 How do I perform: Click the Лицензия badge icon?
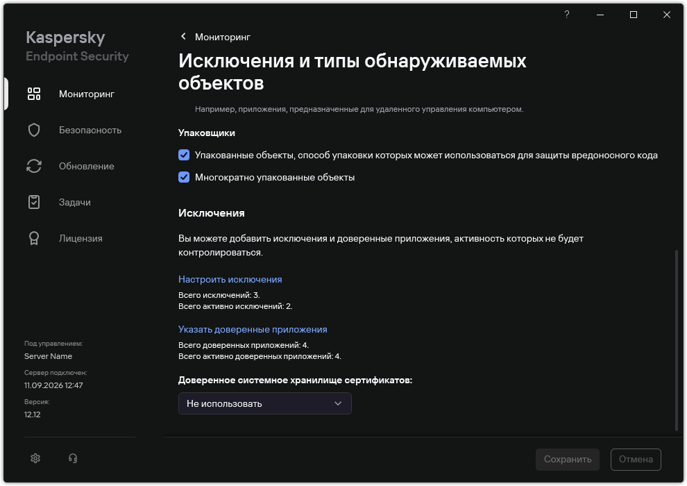tap(34, 238)
